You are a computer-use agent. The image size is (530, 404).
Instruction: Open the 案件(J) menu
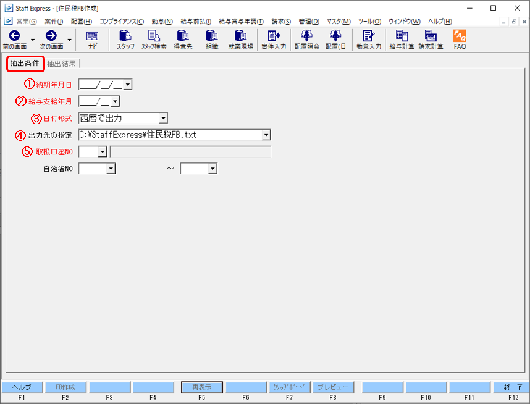point(54,22)
